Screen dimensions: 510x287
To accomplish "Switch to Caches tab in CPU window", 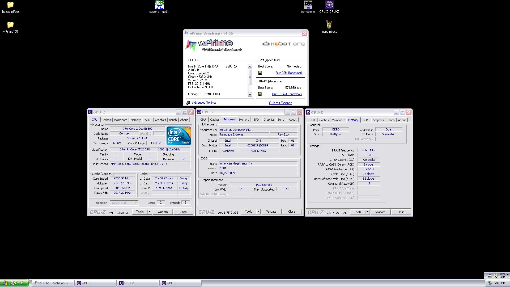I will 106,120.
